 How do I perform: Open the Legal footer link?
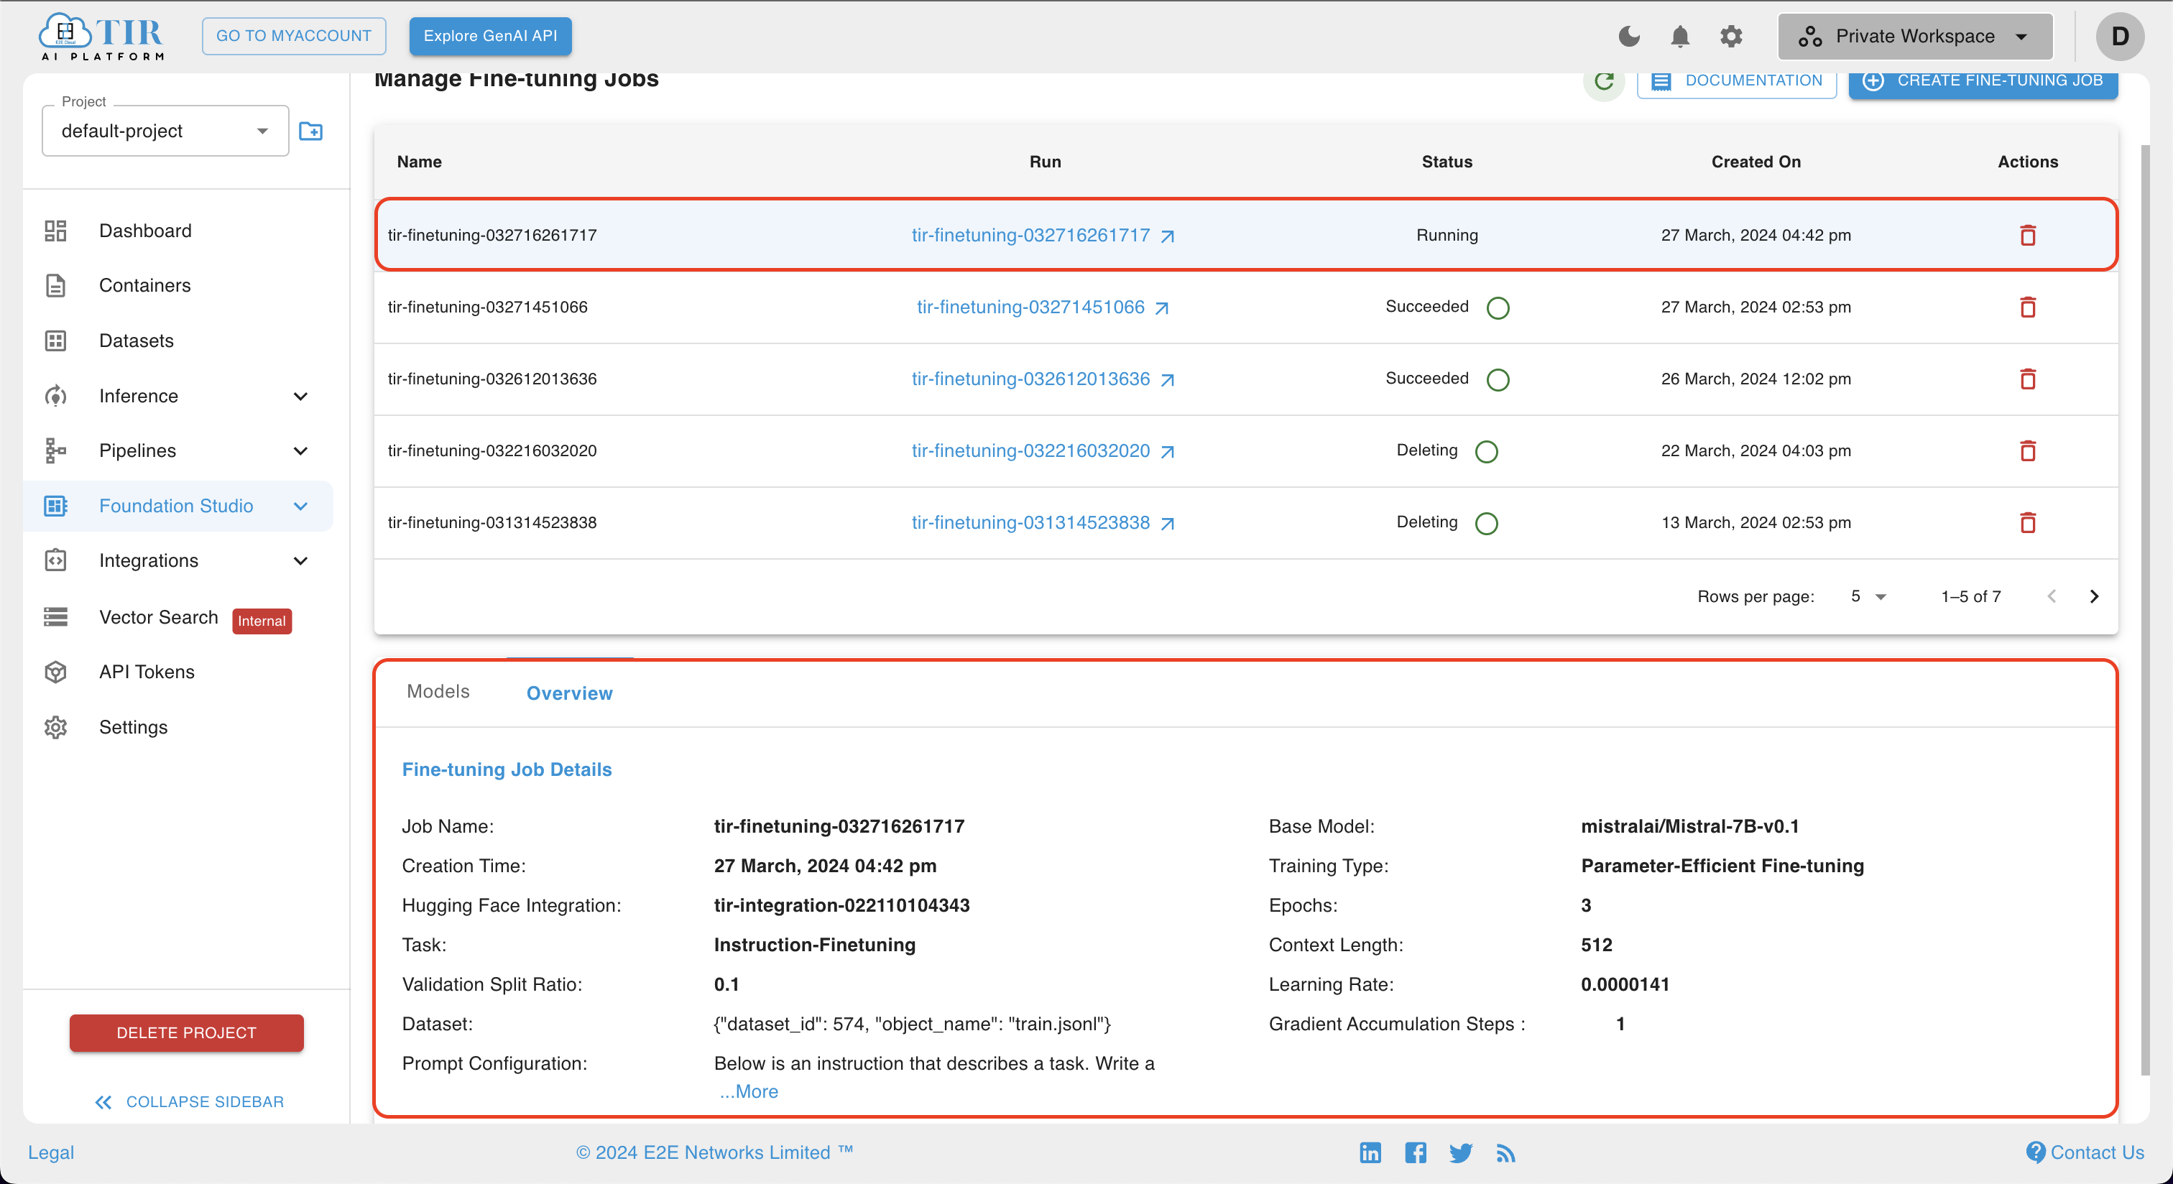[50, 1152]
